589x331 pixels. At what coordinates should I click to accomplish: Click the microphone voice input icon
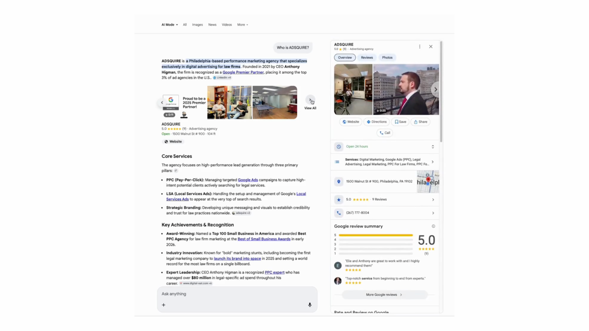(310, 305)
